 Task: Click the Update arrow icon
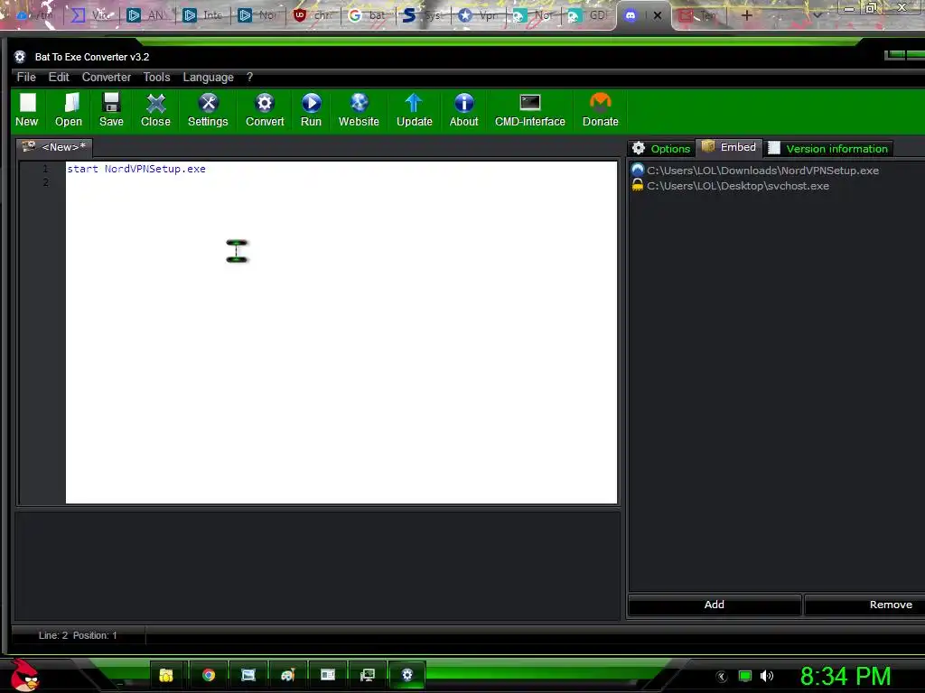tap(414, 109)
